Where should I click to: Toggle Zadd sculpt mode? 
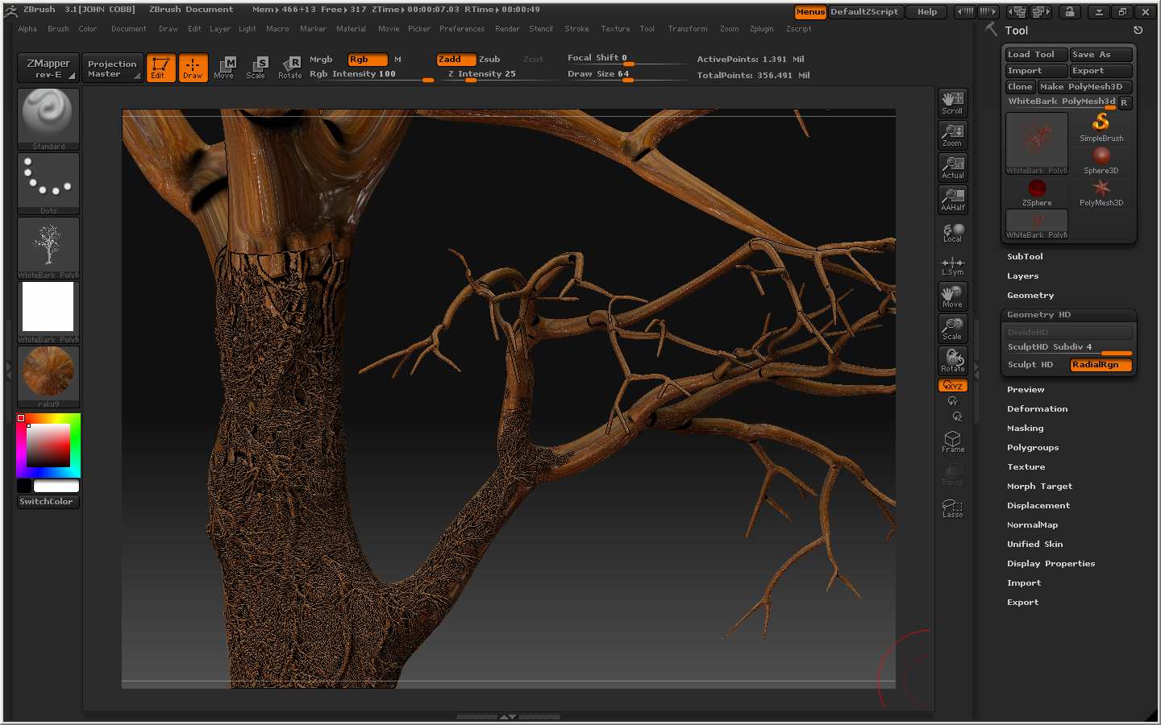pyautogui.click(x=456, y=60)
